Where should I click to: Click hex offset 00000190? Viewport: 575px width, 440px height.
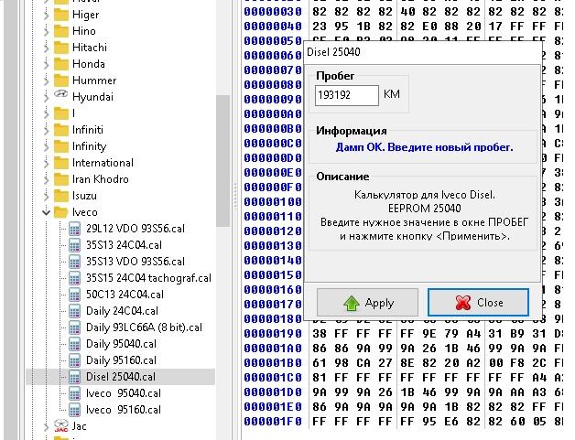pyautogui.click(x=273, y=334)
